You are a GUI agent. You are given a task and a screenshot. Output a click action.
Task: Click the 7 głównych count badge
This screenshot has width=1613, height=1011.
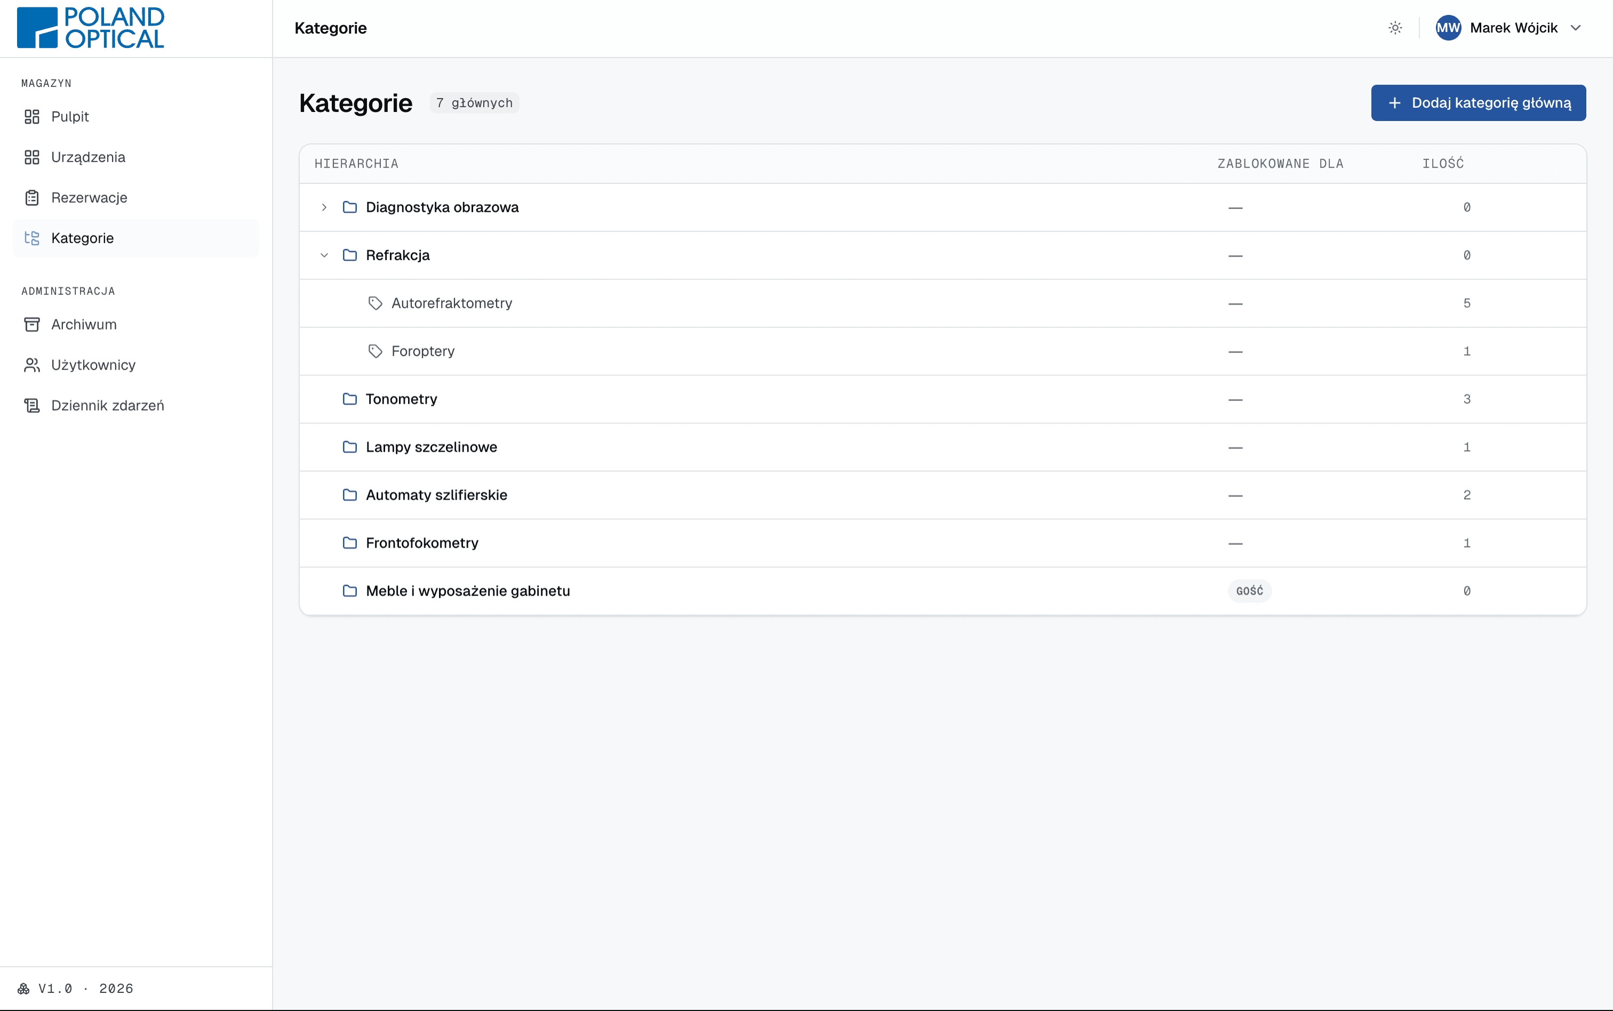pyautogui.click(x=474, y=103)
